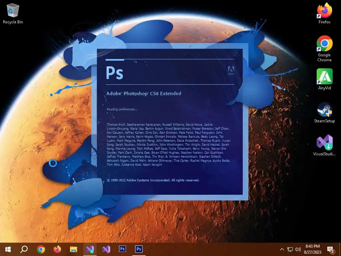This screenshot has height=256, width=341.
Task: Click the Adobe logo on the splash screen
Action: pyautogui.click(x=231, y=71)
